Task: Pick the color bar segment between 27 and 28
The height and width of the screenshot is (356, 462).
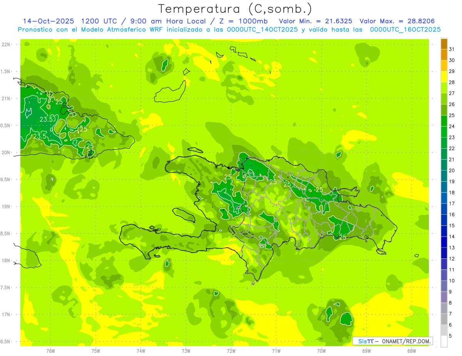Action: click(444, 88)
